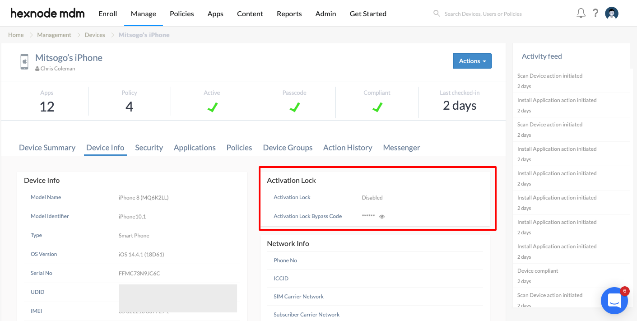
Task: Click the iPhone 8 (MQ6K2LL) value
Action: (144, 198)
